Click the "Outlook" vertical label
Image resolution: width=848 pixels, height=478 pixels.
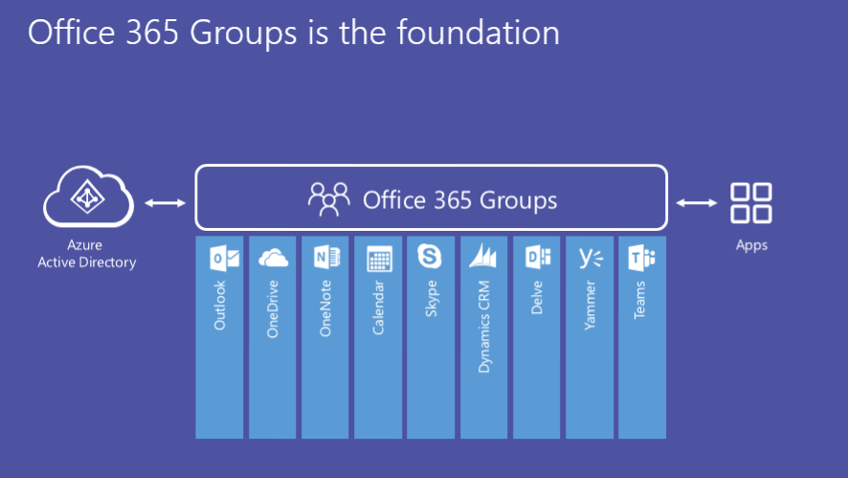[219, 306]
